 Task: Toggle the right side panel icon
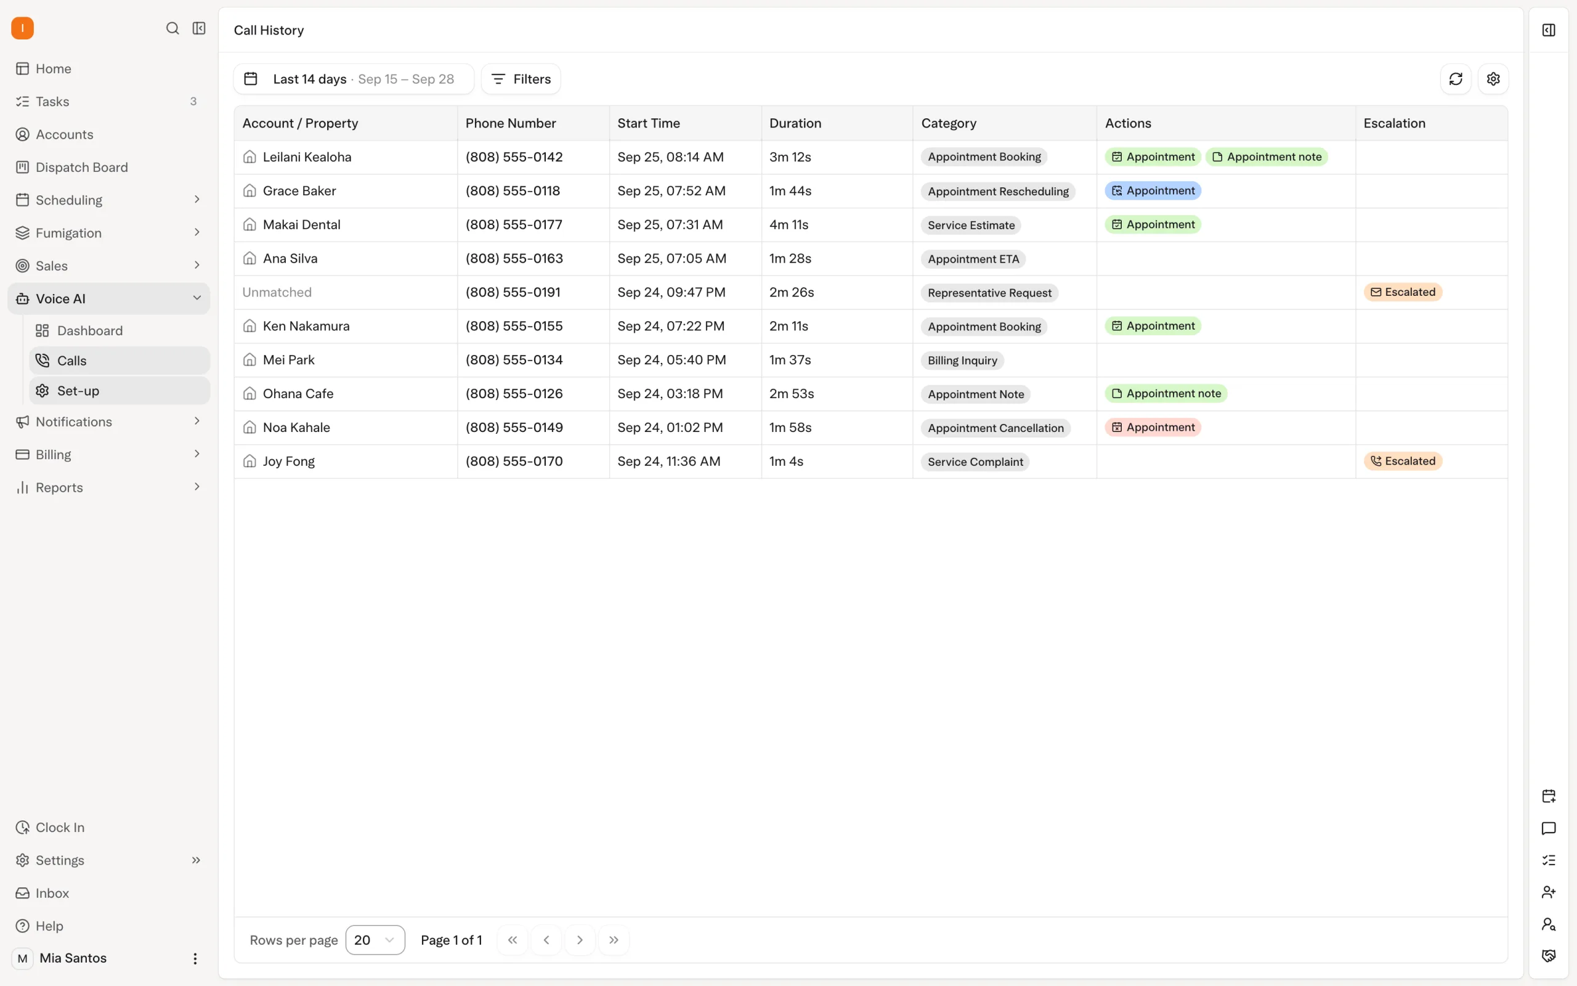[1548, 30]
